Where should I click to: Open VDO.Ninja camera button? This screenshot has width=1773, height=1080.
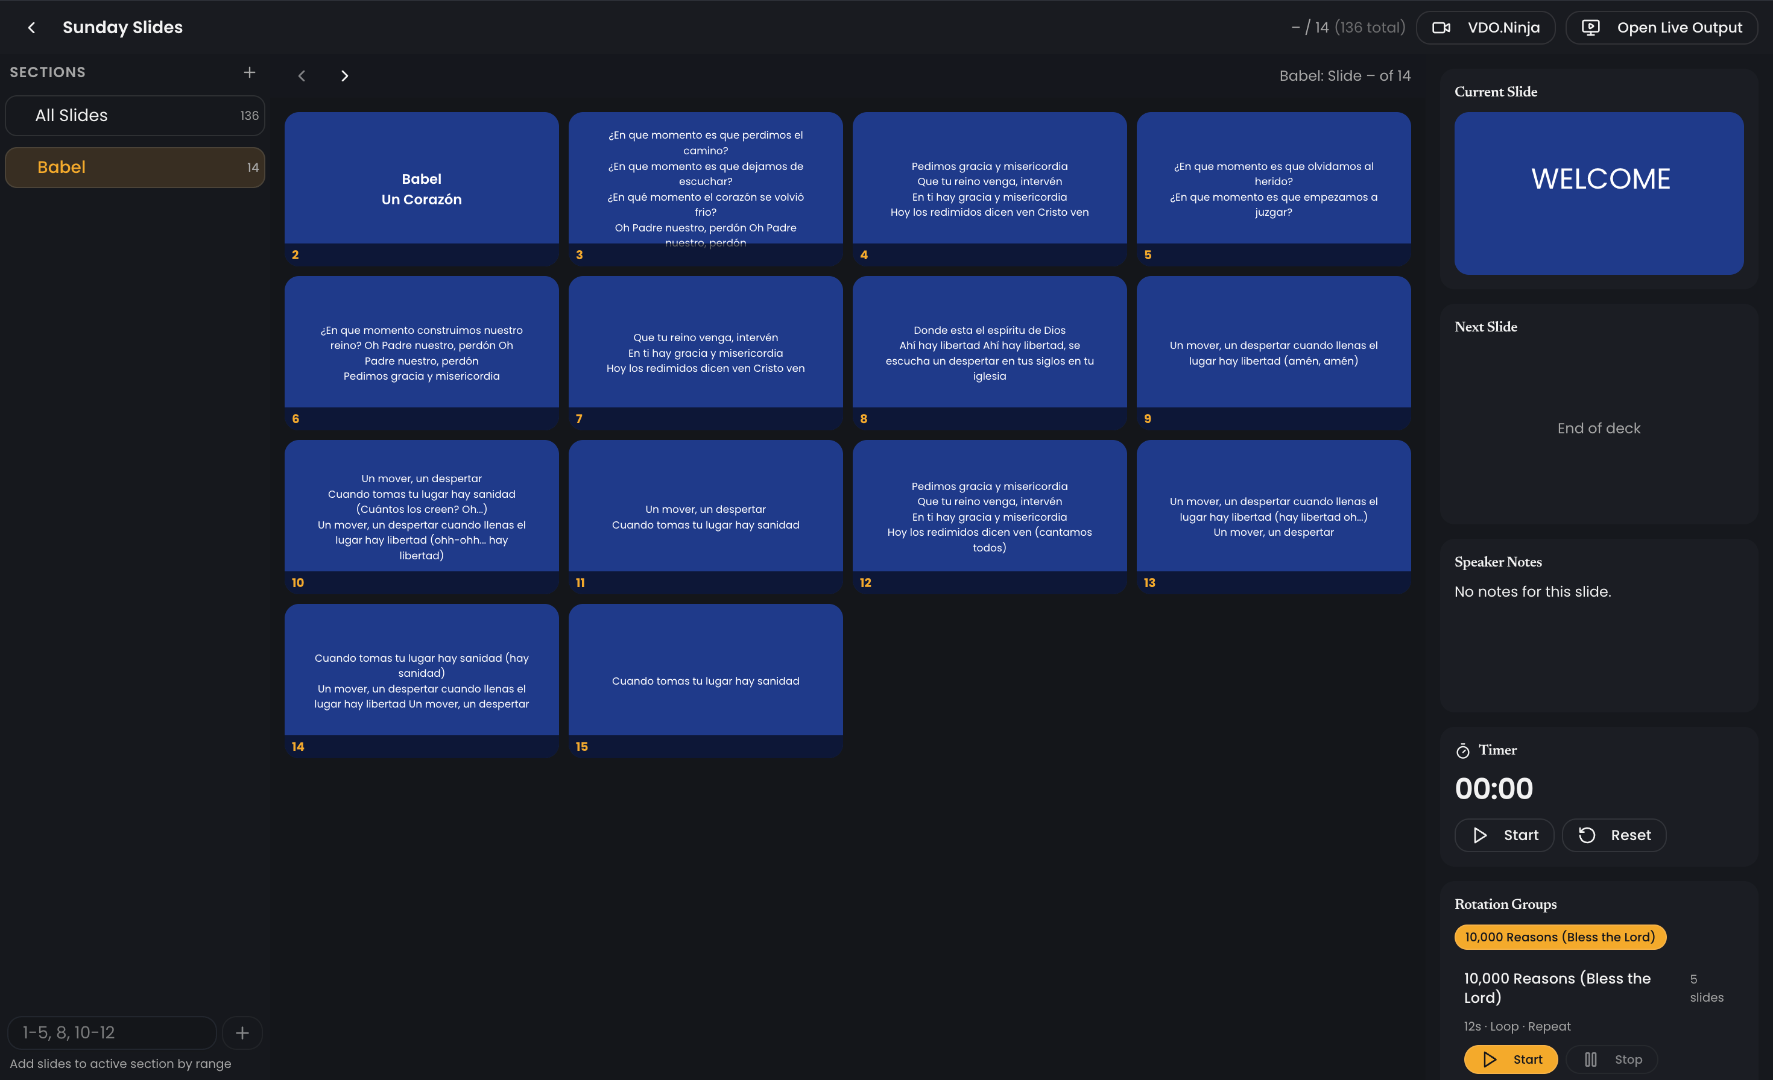pos(1485,27)
